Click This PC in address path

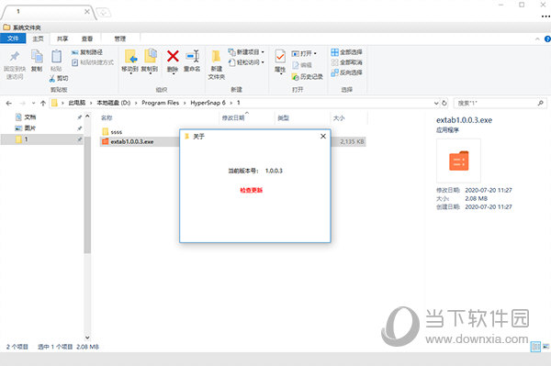pyautogui.click(x=76, y=103)
